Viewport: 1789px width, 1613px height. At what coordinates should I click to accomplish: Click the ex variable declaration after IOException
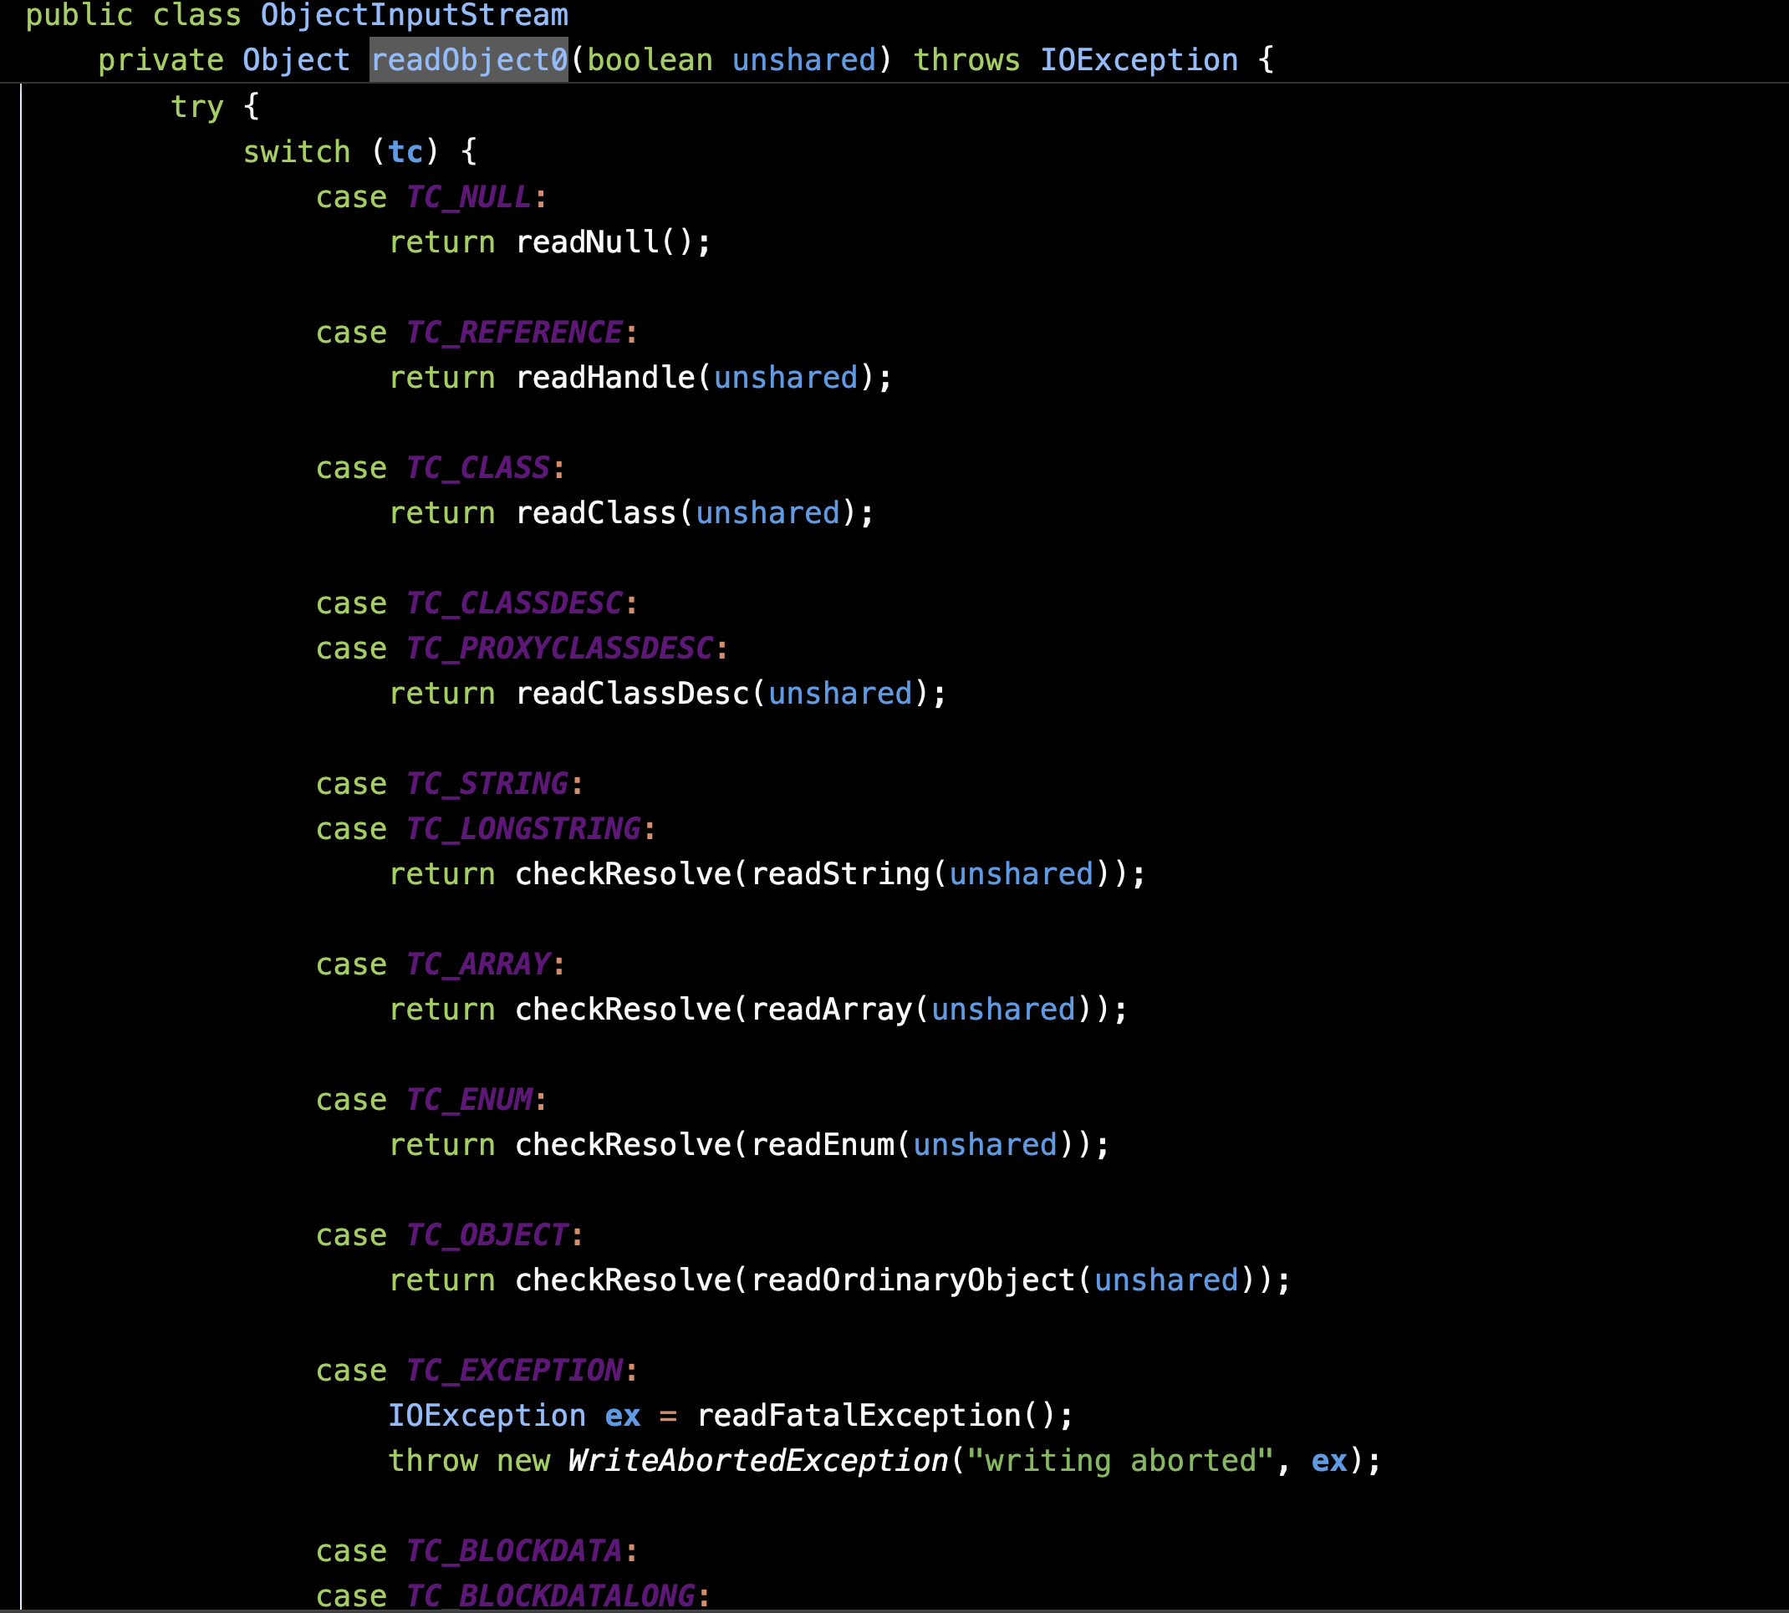point(622,1417)
